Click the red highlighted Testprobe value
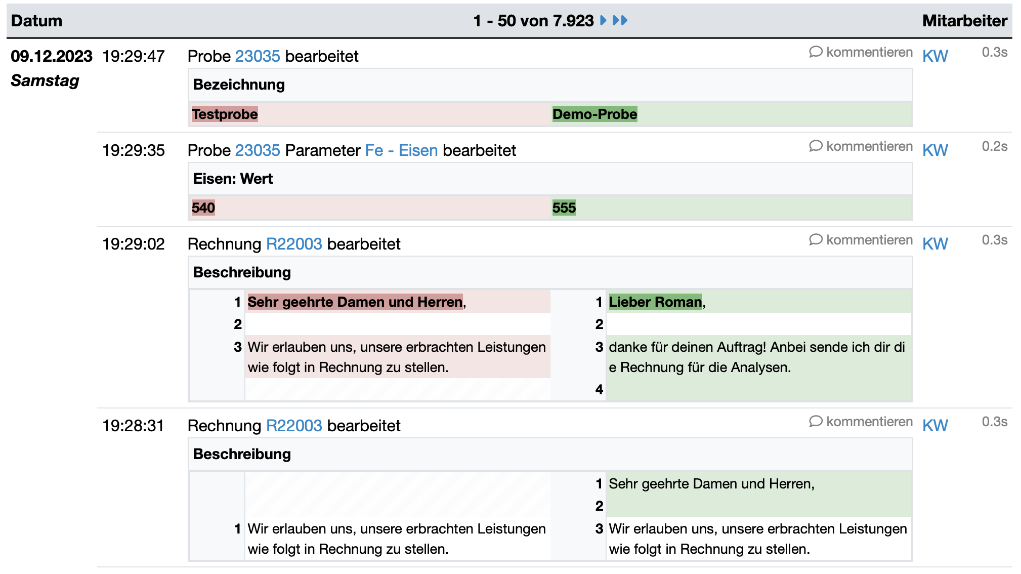 coord(225,114)
